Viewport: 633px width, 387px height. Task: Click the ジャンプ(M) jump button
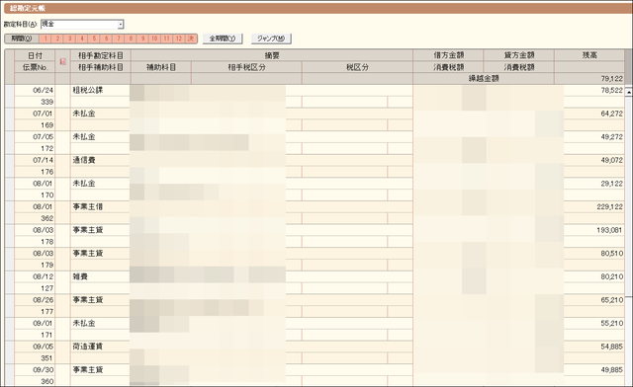point(271,39)
